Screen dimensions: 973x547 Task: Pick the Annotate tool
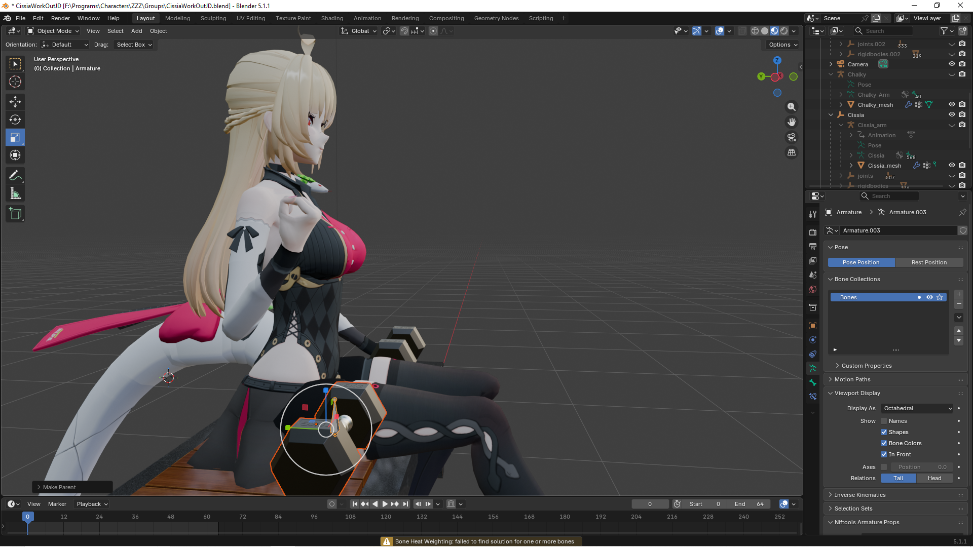15,175
